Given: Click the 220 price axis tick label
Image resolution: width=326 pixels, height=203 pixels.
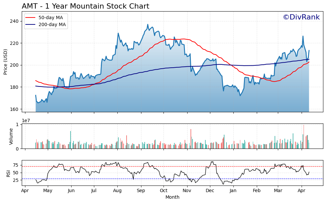Looking at the screenshot, I should [x=14, y=43].
